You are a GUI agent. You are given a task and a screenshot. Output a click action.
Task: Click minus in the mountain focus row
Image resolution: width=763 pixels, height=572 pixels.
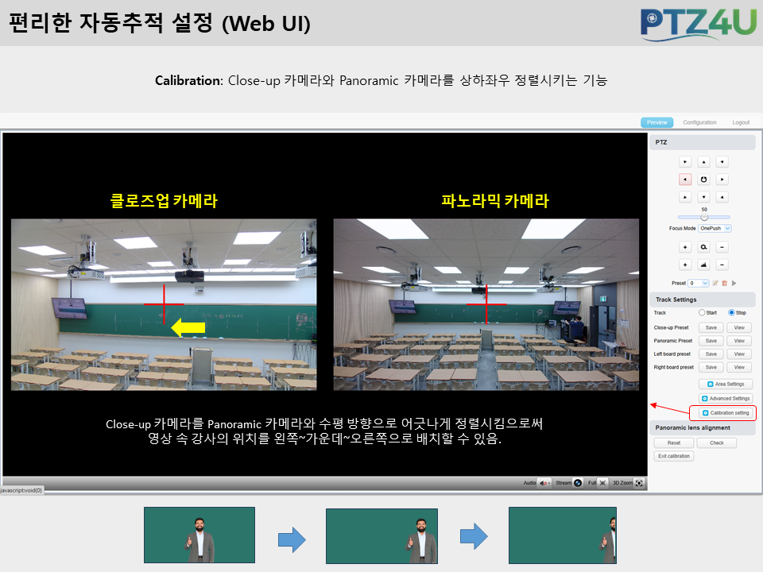722,265
